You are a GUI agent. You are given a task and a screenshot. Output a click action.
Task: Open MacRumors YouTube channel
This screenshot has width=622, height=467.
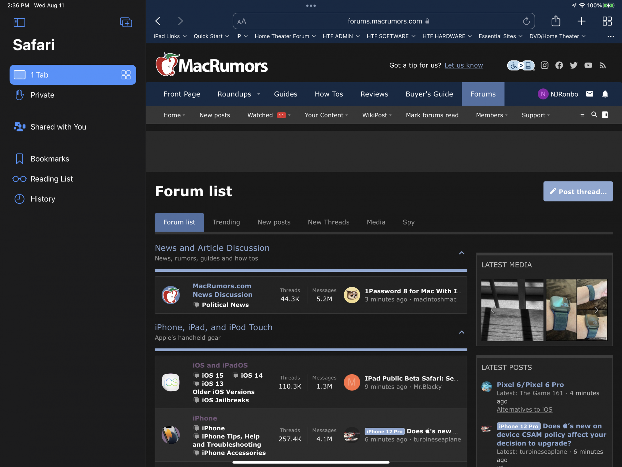click(588, 65)
